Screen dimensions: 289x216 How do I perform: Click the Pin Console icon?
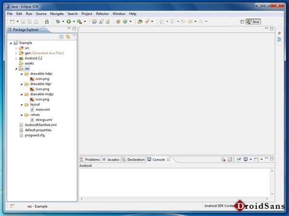[x=239, y=159]
